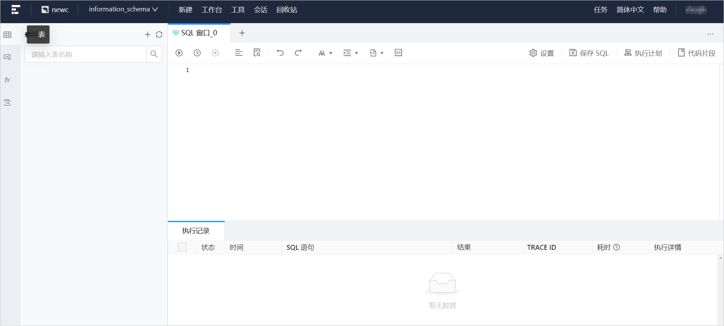This screenshot has width=724, height=326.
Task: Open the 工作台 menu
Action: tap(211, 10)
